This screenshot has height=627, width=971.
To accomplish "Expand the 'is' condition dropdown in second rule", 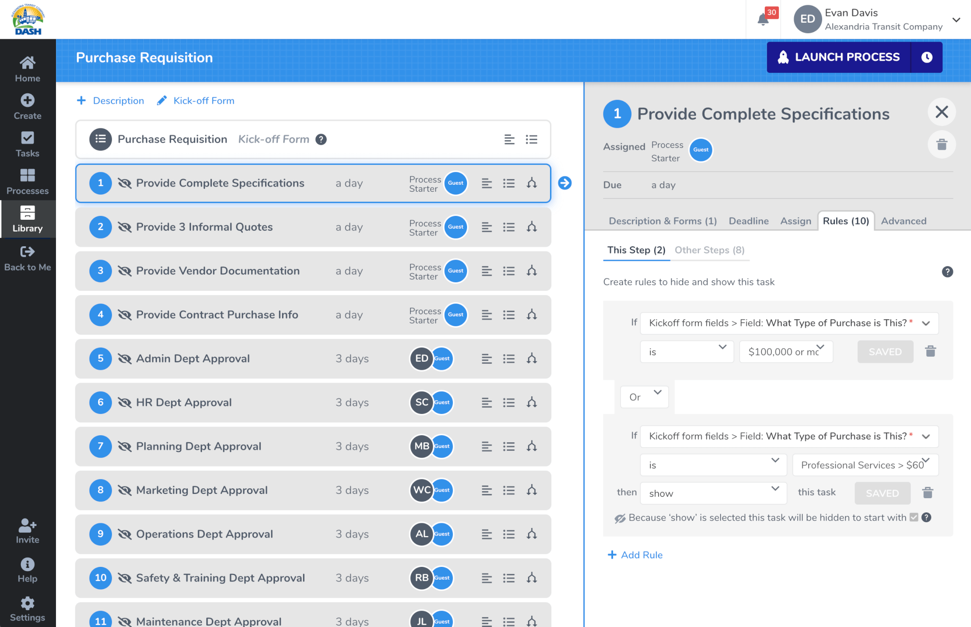I will [711, 465].
